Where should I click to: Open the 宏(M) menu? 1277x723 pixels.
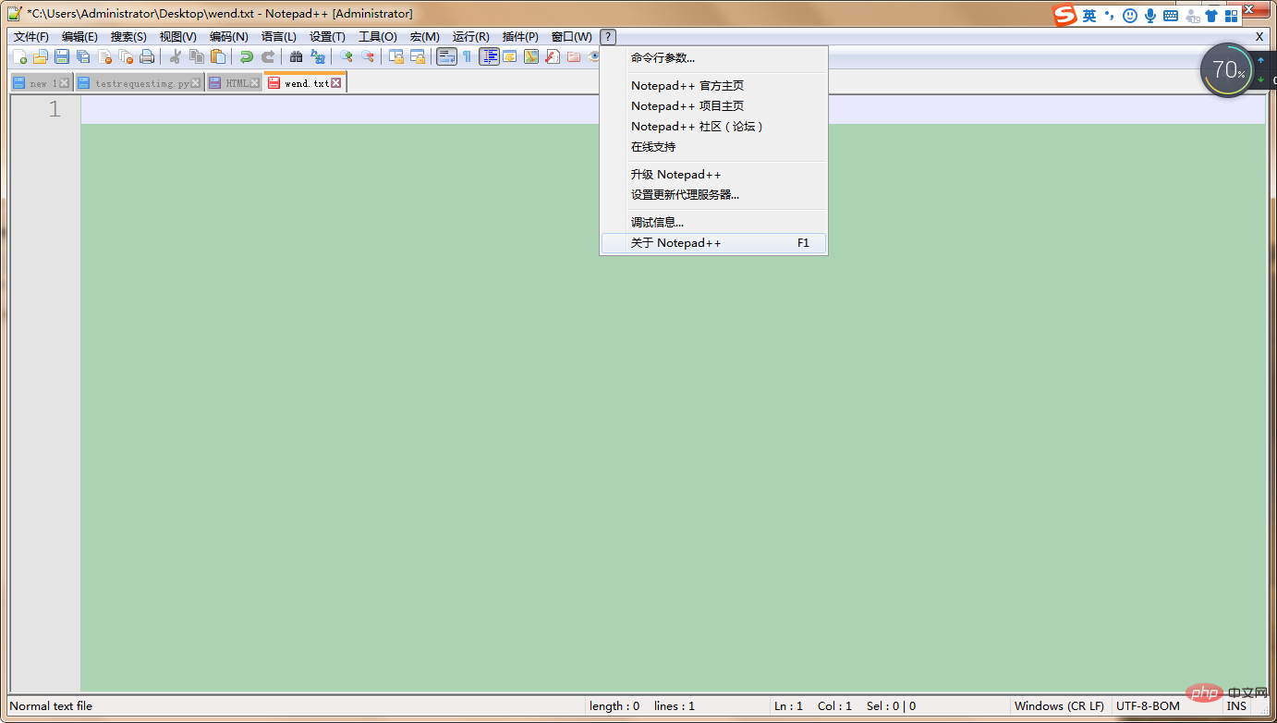425,37
